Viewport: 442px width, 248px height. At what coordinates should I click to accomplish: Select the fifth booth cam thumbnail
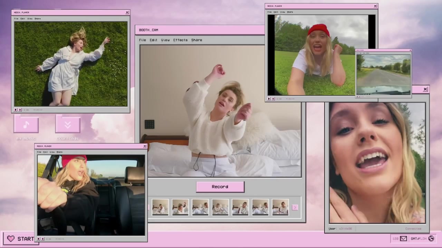240,207
